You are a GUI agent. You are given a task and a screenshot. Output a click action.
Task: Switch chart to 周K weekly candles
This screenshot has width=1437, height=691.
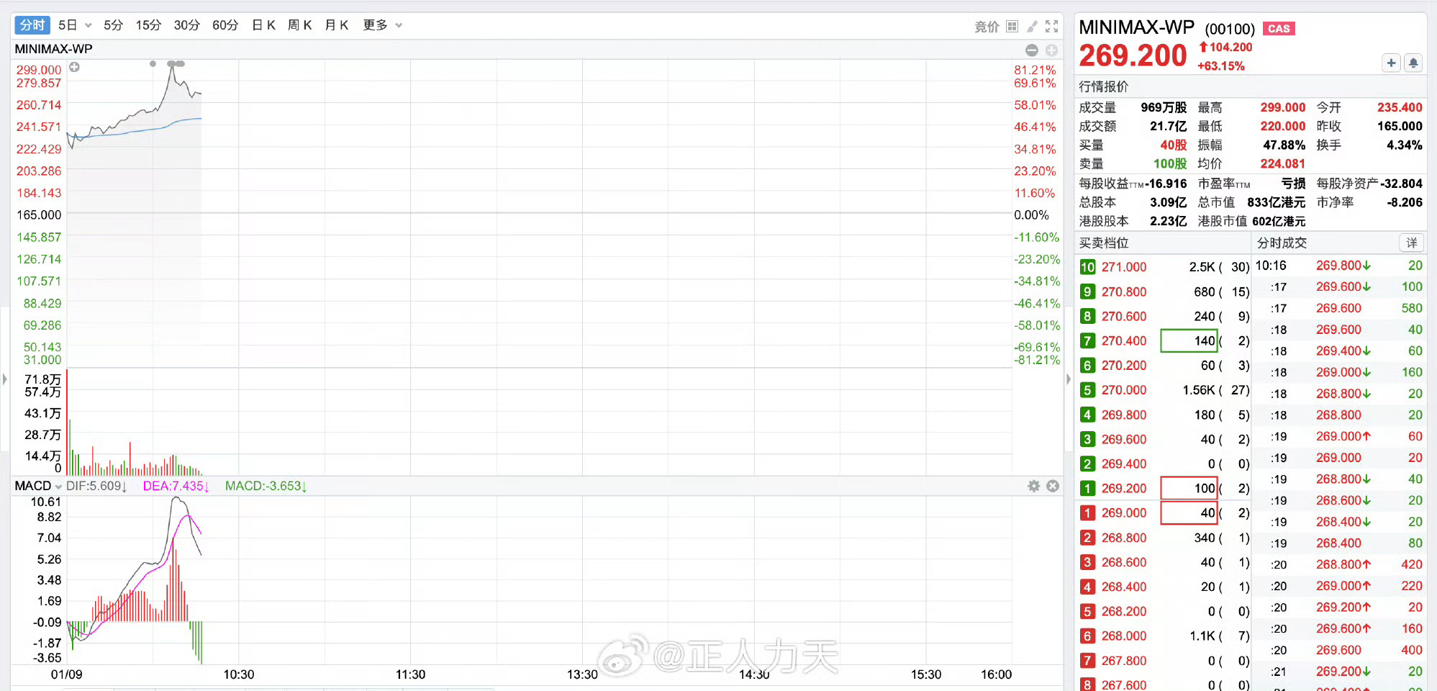[300, 24]
